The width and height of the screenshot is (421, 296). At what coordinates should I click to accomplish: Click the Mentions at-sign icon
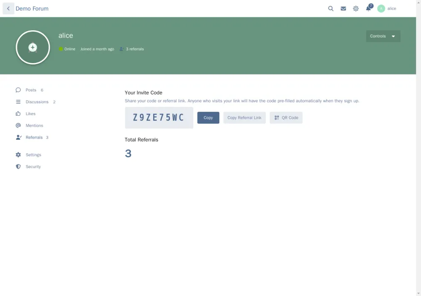tap(18, 125)
